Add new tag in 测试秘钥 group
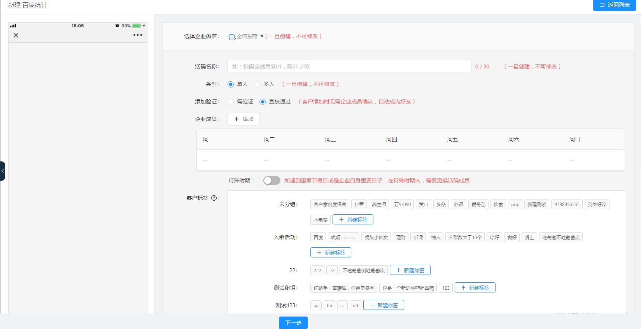 point(475,288)
